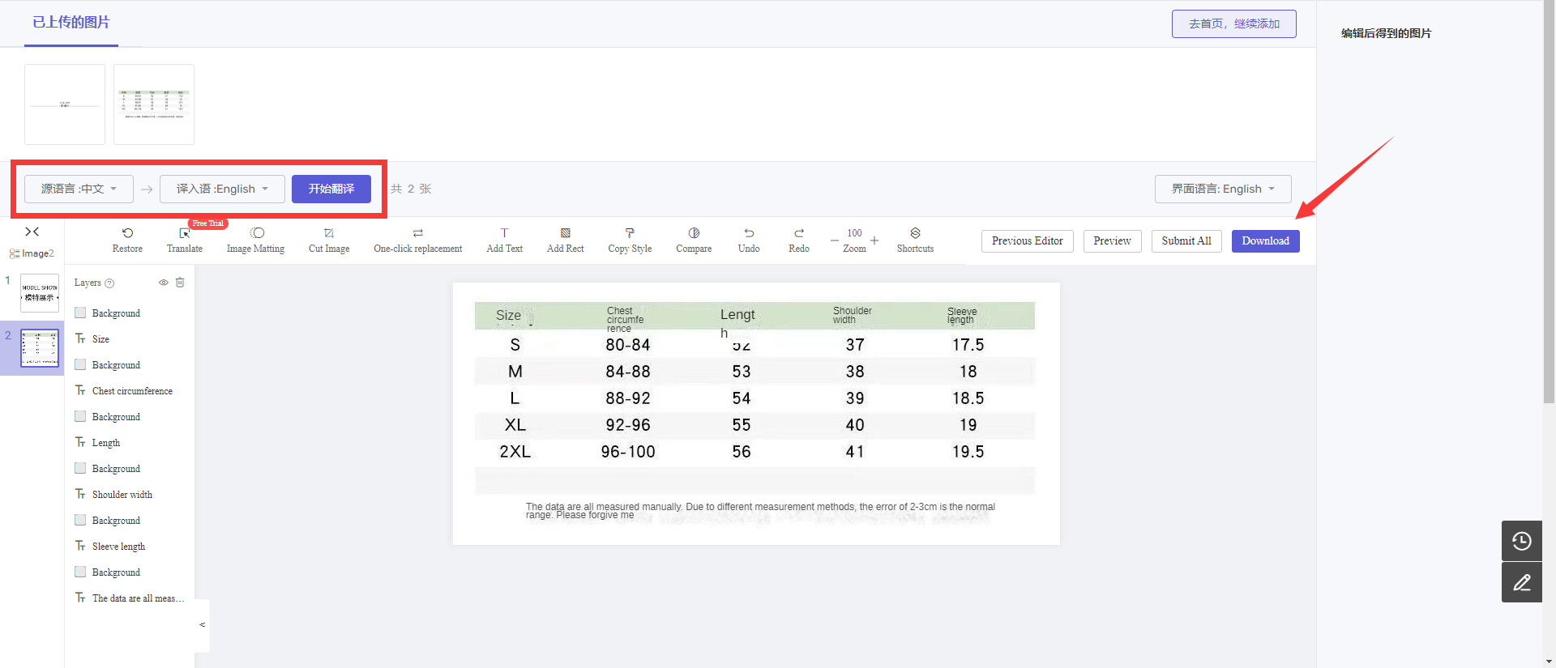Screen dimensions: 1556x668
Task: Increase zoom with the plus button
Action: [x=874, y=240]
